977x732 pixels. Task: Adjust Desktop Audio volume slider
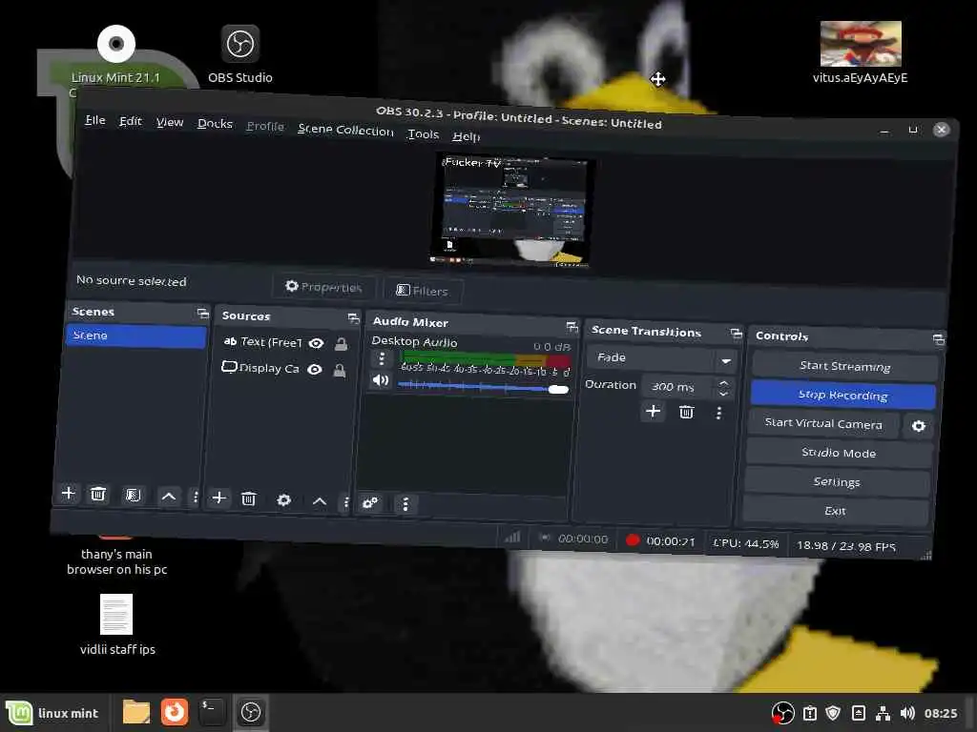coord(484,387)
